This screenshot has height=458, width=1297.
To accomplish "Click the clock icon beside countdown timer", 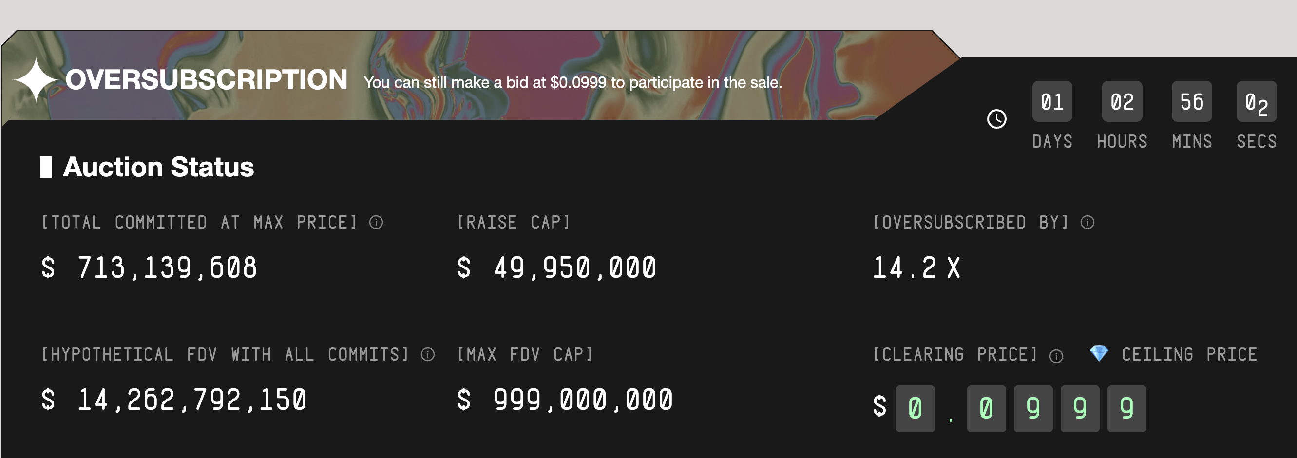I will 996,119.
